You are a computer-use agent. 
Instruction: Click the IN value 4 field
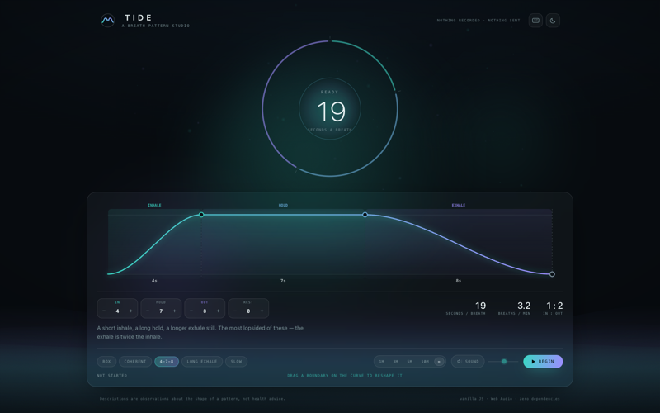point(117,311)
